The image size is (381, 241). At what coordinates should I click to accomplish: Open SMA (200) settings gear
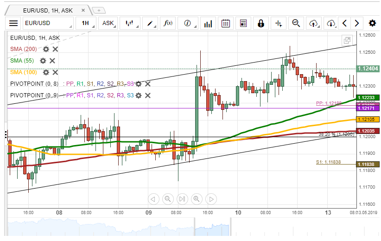coord(46,49)
